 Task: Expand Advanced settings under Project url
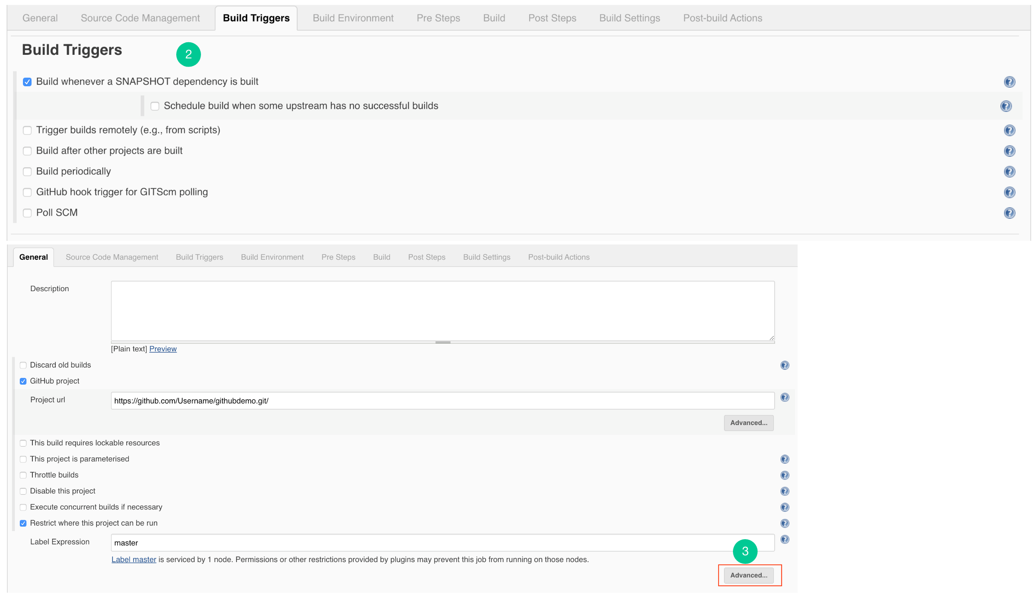pyautogui.click(x=749, y=423)
